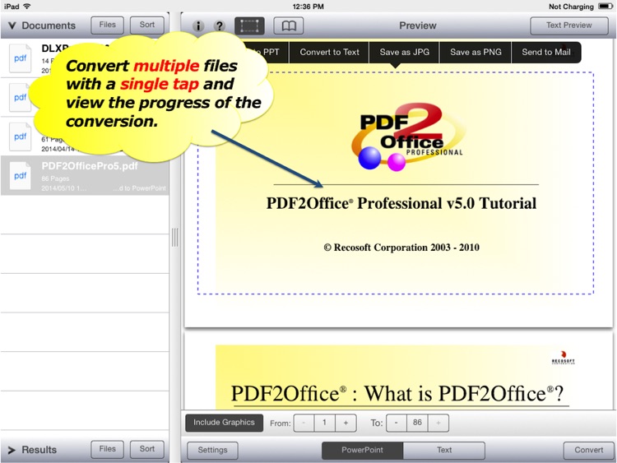This screenshot has width=617, height=463.
Task: Open the info icon in the toolbar
Action: [198, 26]
